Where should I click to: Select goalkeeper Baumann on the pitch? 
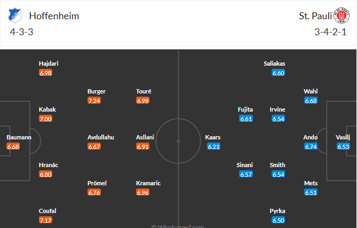19,137
